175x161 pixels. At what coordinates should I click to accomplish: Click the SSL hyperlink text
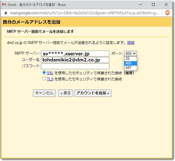point(50,73)
